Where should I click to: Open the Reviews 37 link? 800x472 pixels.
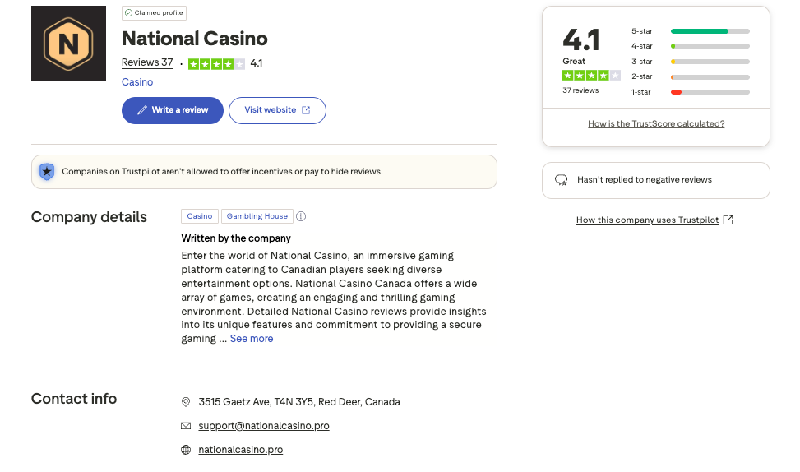(x=147, y=62)
